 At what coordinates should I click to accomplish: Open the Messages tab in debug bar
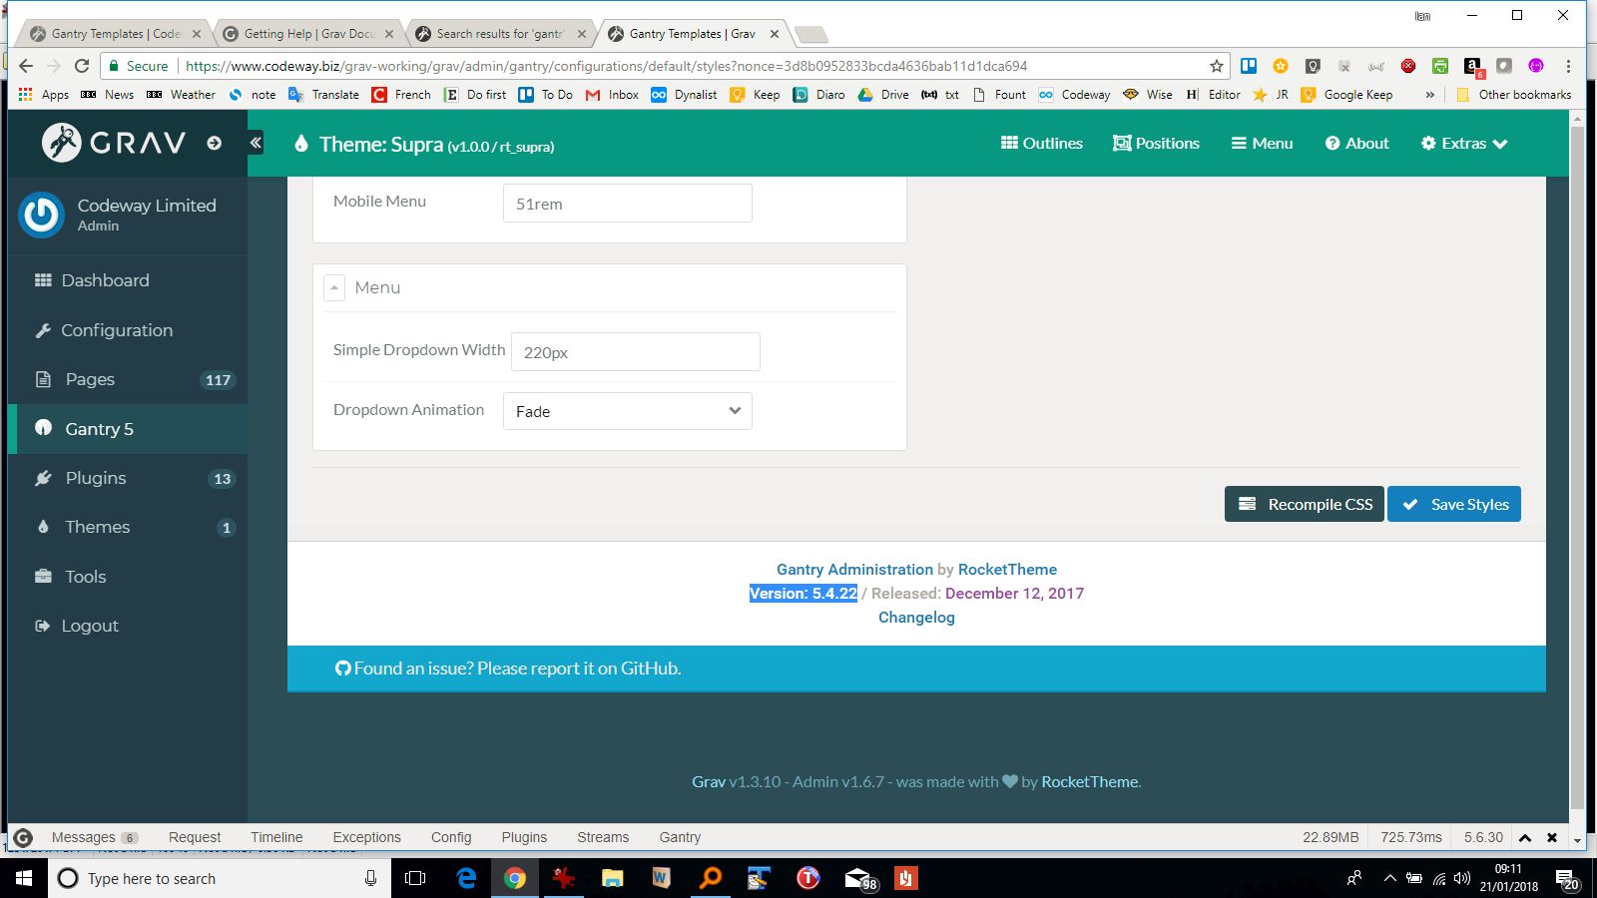94,837
